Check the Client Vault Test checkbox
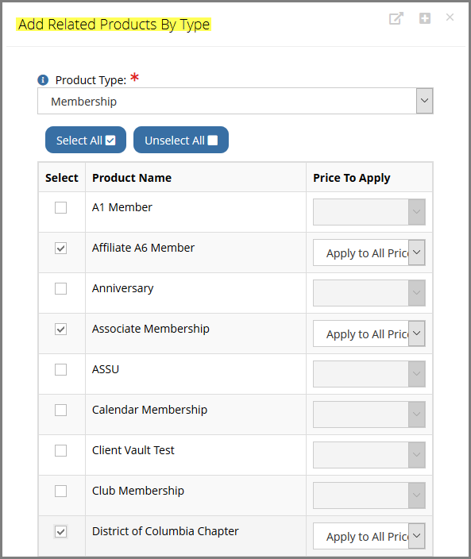The image size is (471, 559). [60, 451]
